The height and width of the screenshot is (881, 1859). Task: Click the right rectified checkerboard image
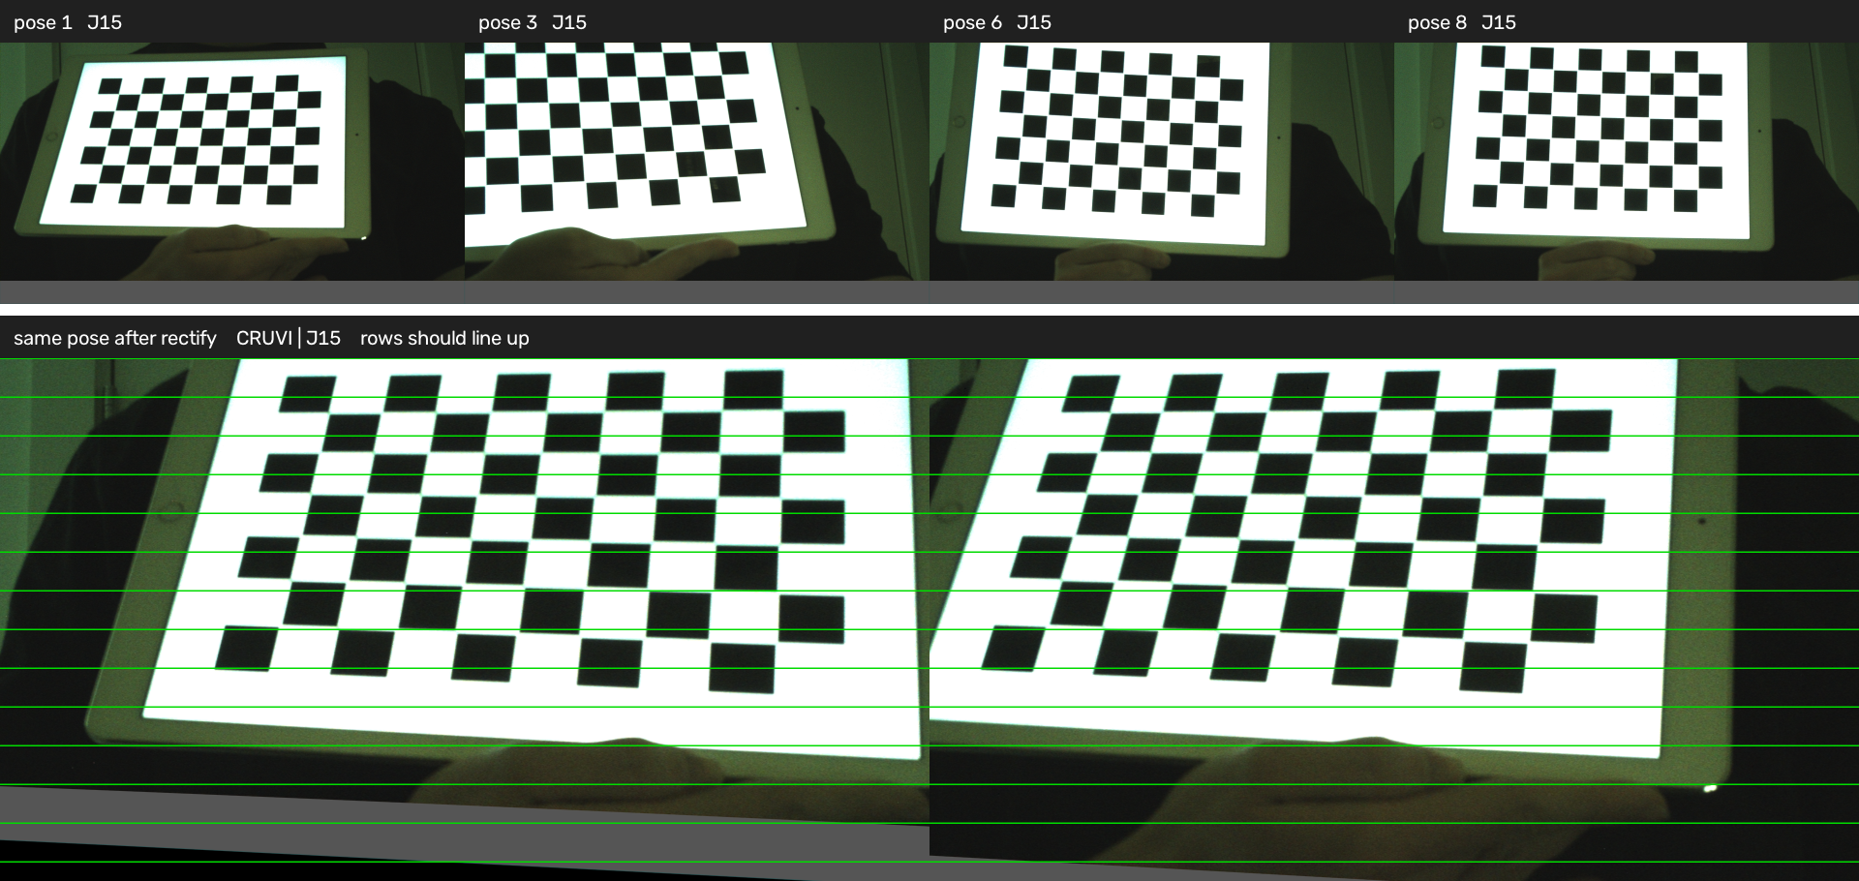pyautogui.click(x=1394, y=620)
